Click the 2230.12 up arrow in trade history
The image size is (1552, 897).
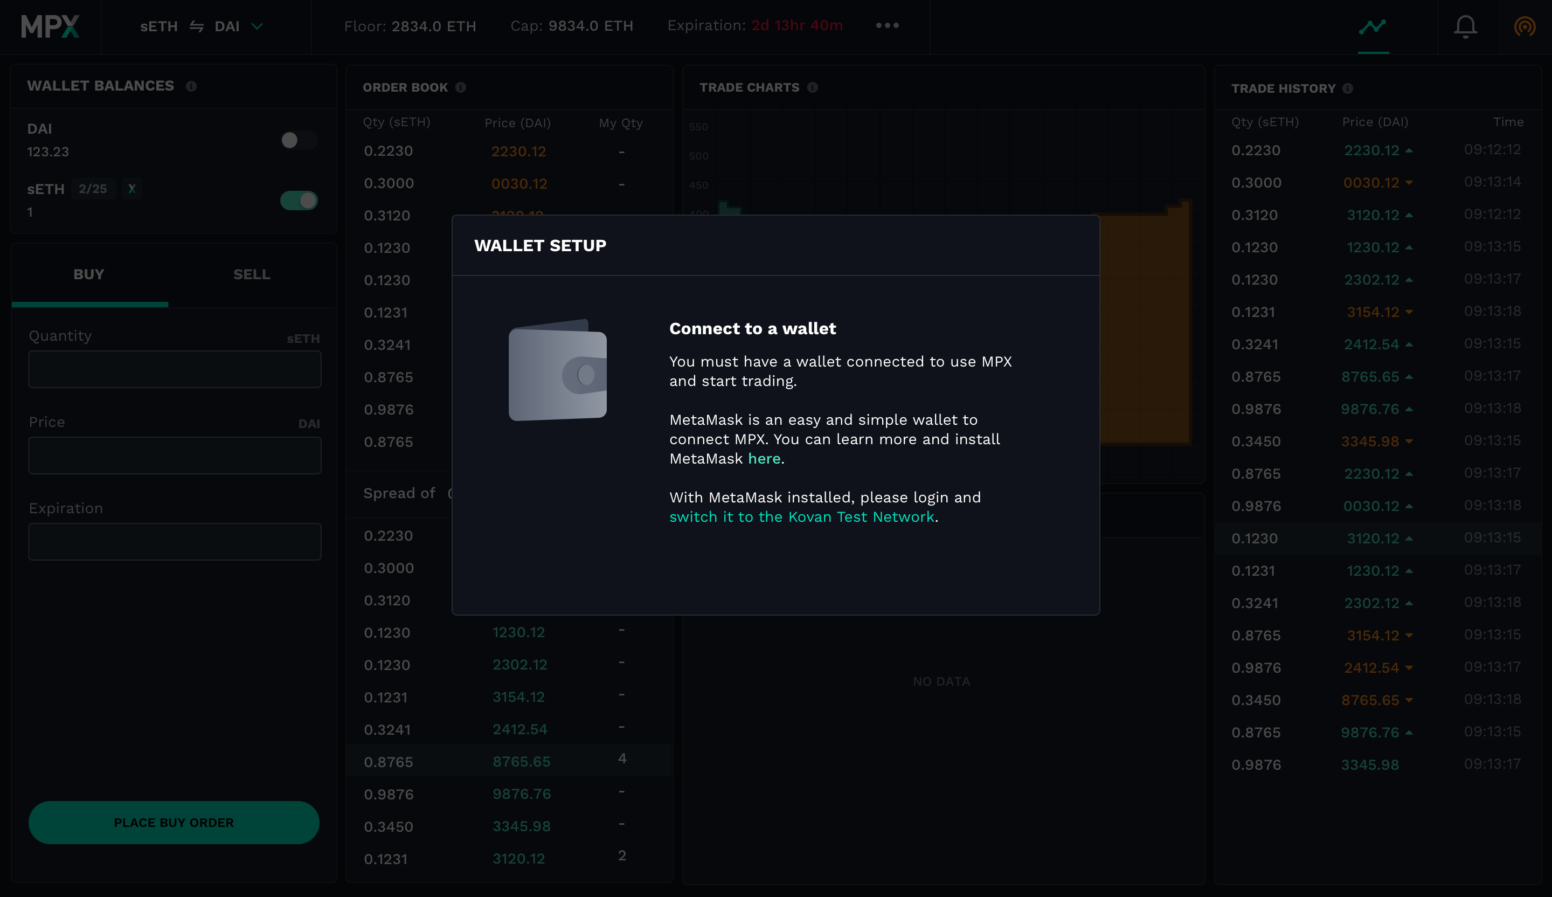point(1409,151)
